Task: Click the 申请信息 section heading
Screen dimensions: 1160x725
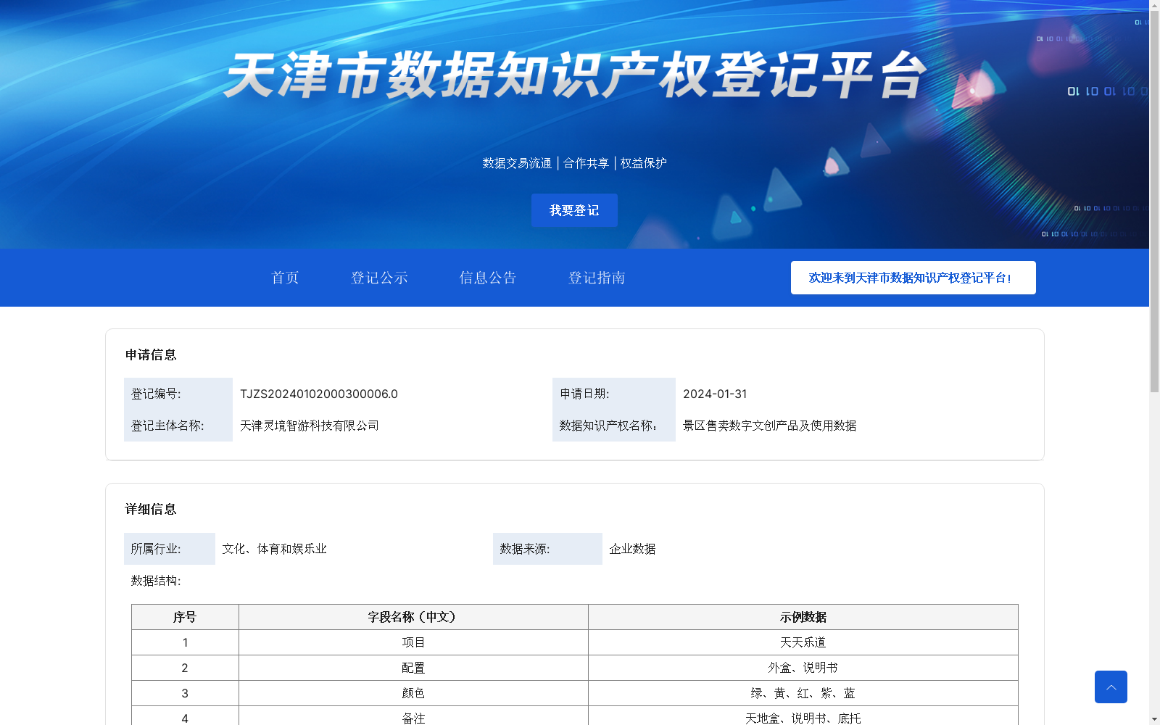Action: [151, 355]
